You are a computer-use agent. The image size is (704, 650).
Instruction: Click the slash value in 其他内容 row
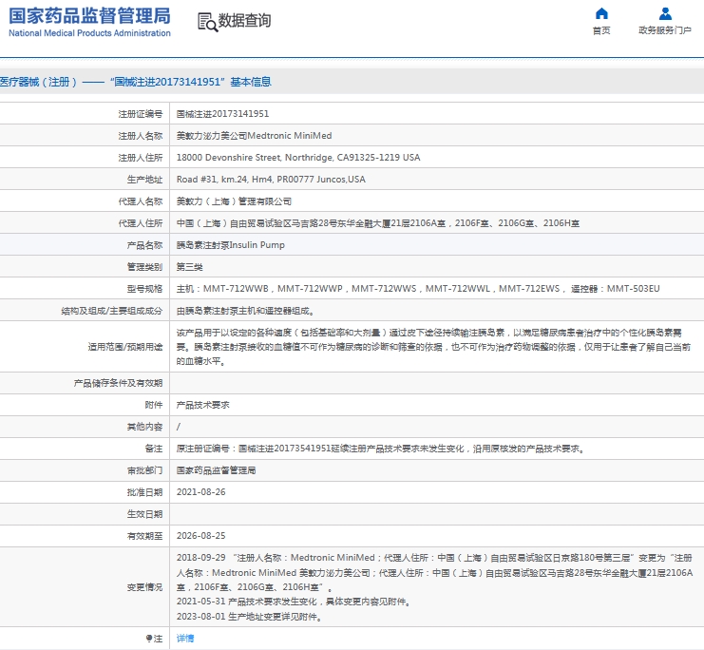[x=179, y=427]
